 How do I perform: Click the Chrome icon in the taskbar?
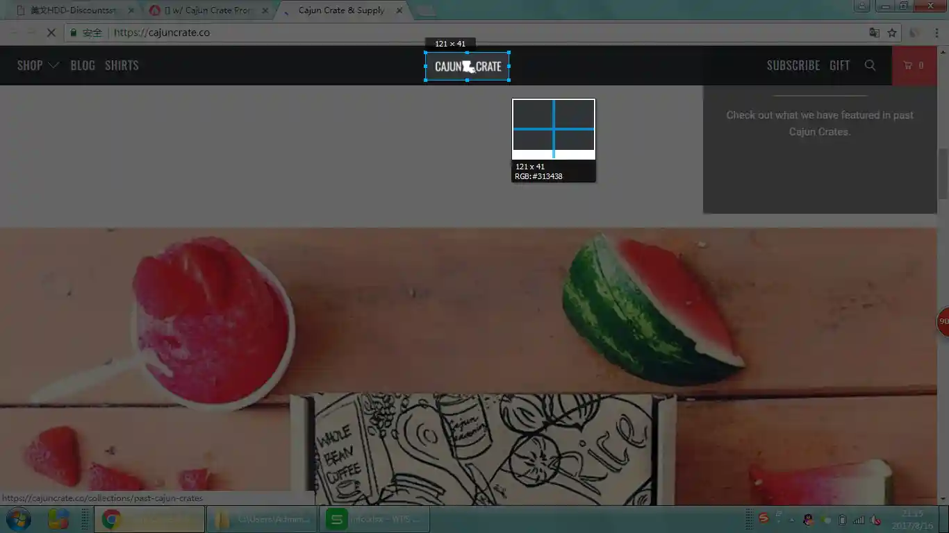coord(111,519)
